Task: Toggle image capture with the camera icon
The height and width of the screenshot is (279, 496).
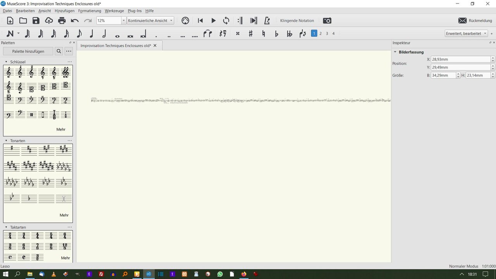Action: [x=327, y=21]
